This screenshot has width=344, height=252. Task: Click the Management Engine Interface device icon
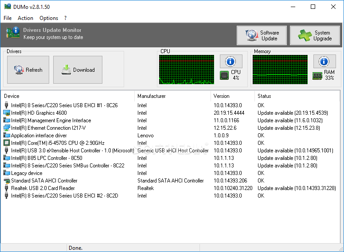pyautogui.click(x=7, y=120)
